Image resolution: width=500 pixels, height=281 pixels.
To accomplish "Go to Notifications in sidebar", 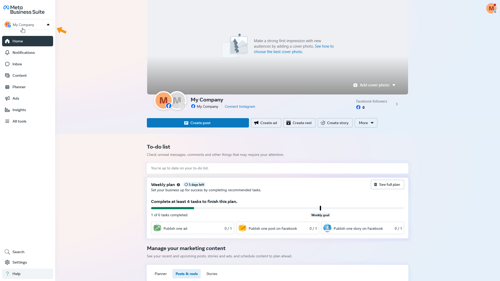I will tap(28, 53).
